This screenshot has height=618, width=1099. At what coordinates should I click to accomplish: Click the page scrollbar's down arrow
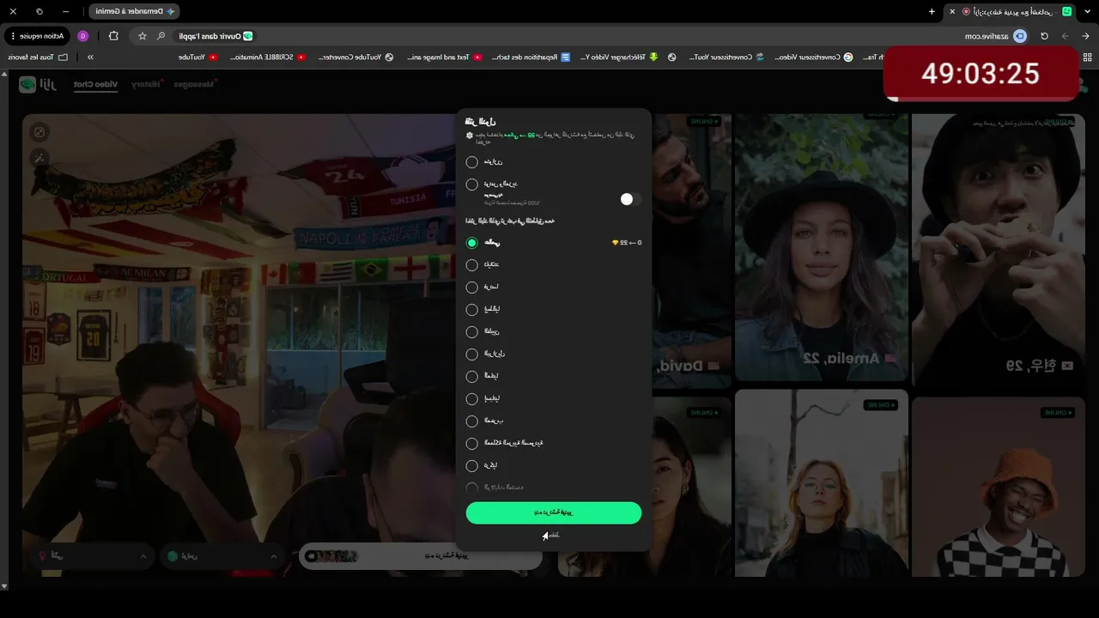[x=4, y=585]
